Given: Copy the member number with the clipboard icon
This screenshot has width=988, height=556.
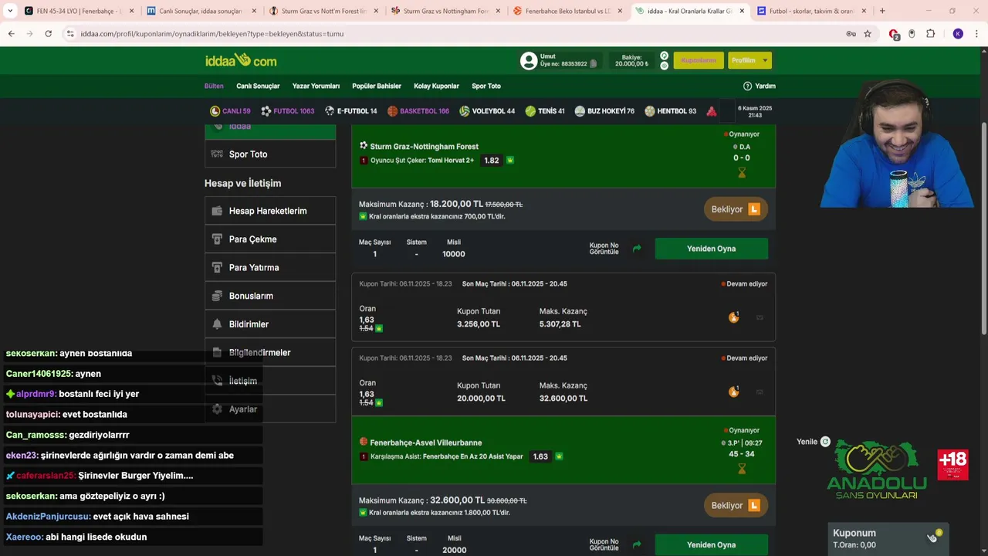Looking at the screenshot, I should coord(593,64).
